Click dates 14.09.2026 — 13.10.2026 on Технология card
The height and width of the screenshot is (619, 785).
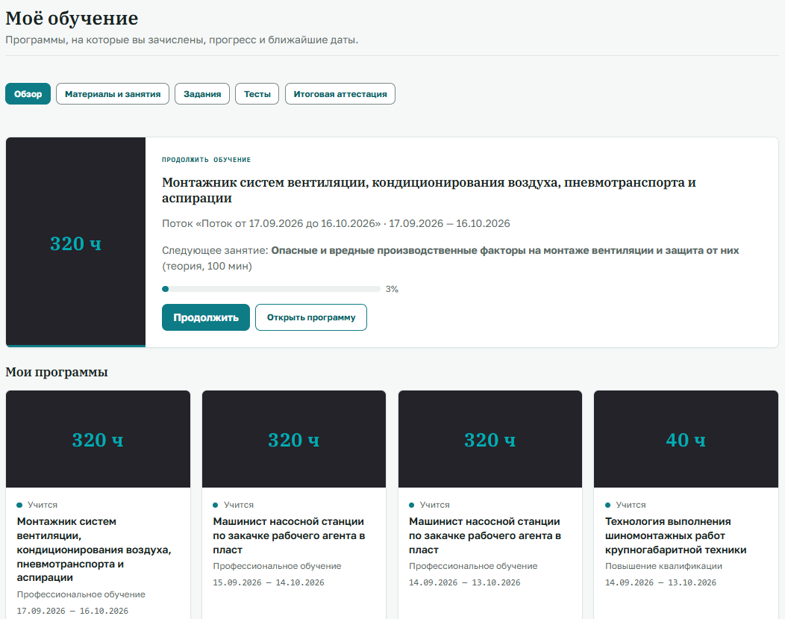click(661, 582)
